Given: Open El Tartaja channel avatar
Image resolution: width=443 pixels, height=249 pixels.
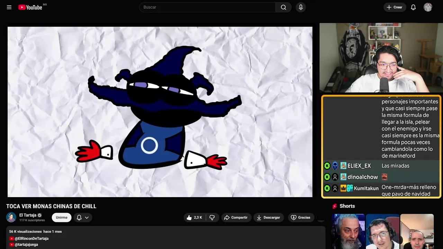Looking at the screenshot, I should point(11,217).
